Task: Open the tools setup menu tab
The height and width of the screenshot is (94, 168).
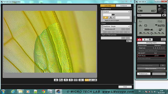Action: pos(150,40)
